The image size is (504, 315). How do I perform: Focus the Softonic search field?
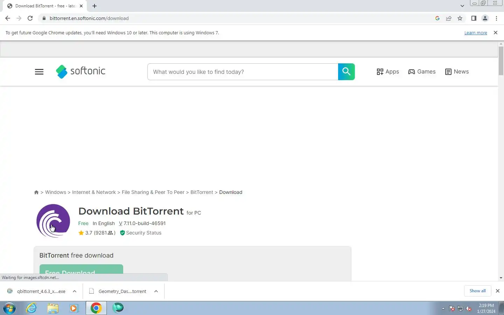pyautogui.click(x=243, y=72)
